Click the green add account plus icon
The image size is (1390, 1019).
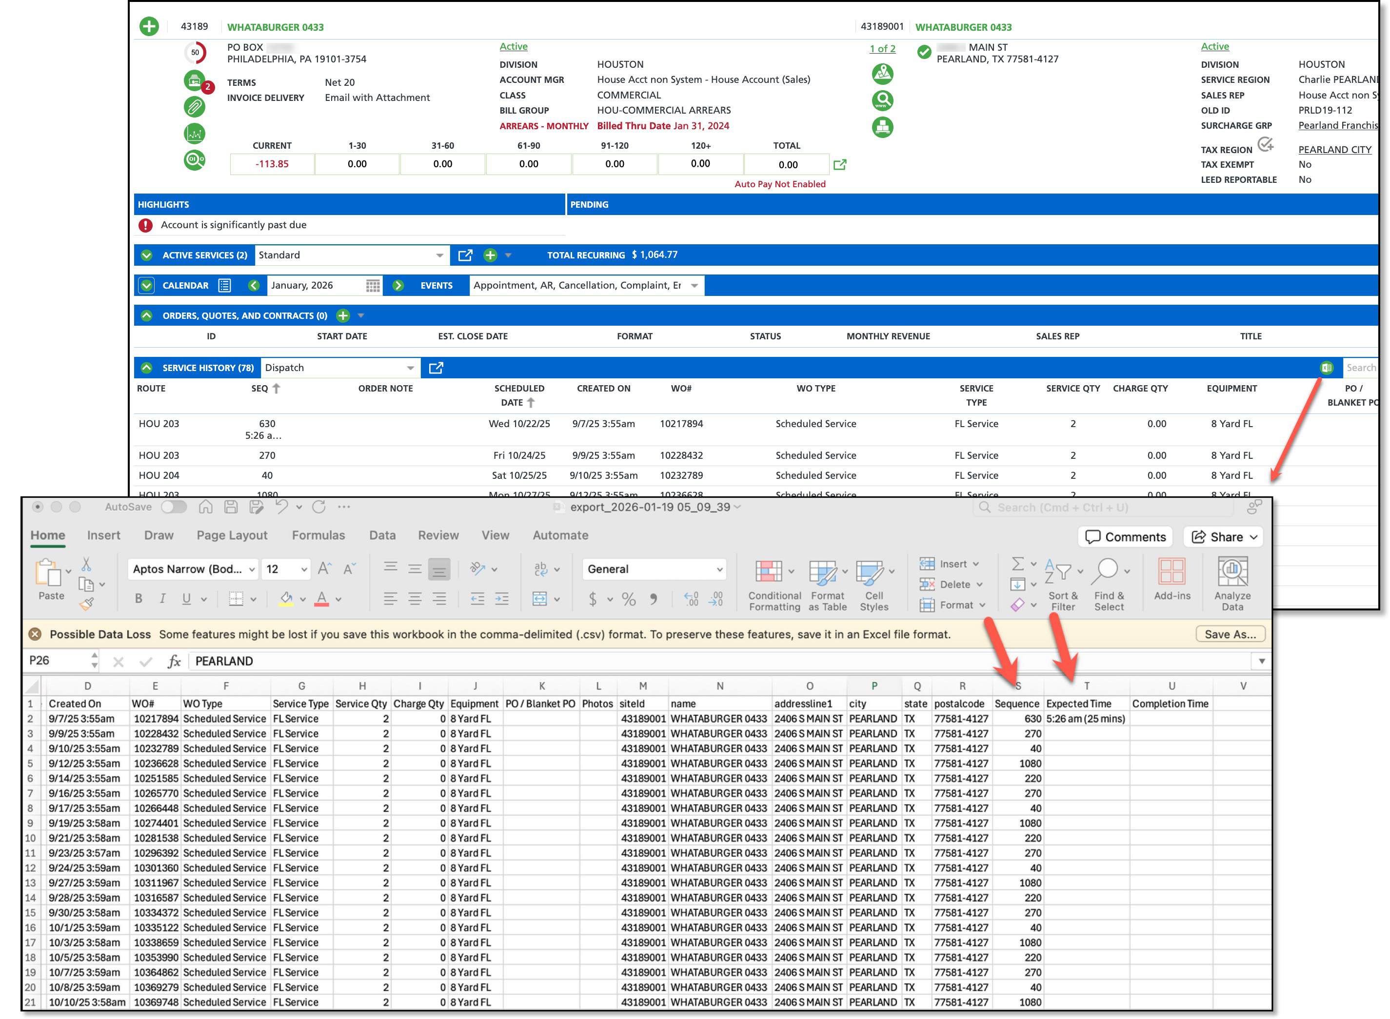[x=149, y=26]
